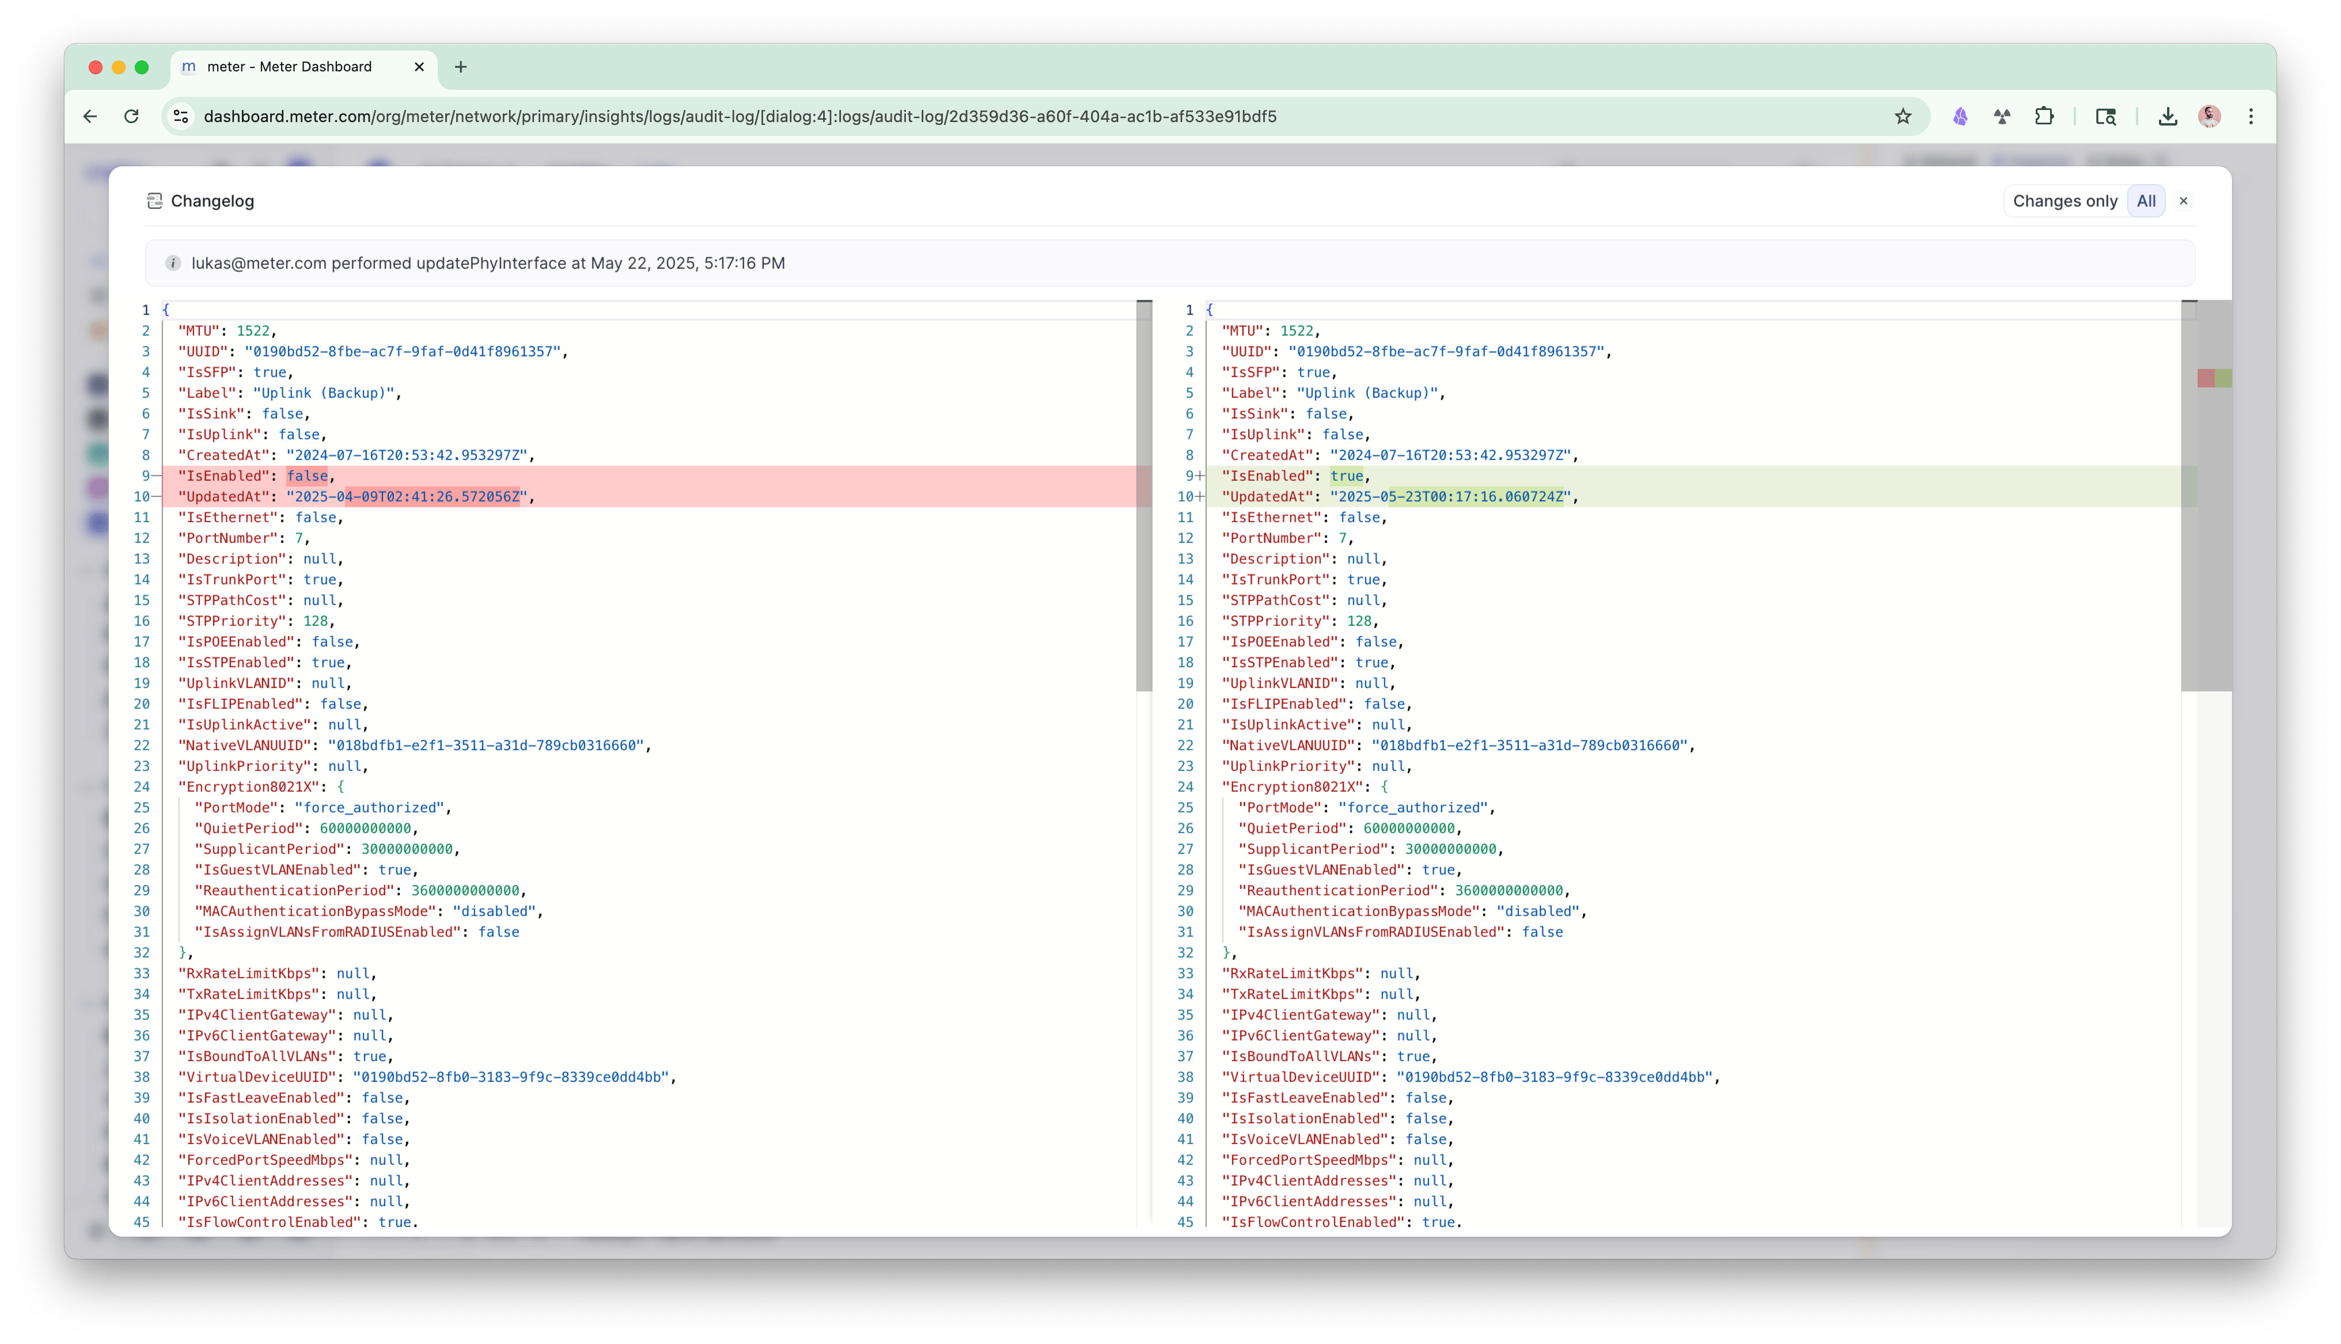Go back to the previous page

pos(89,116)
